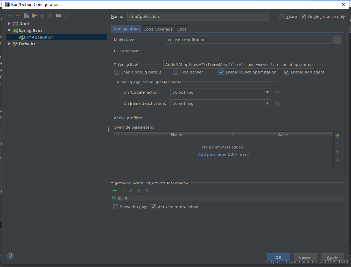Focus the Name input field

click(198, 17)
